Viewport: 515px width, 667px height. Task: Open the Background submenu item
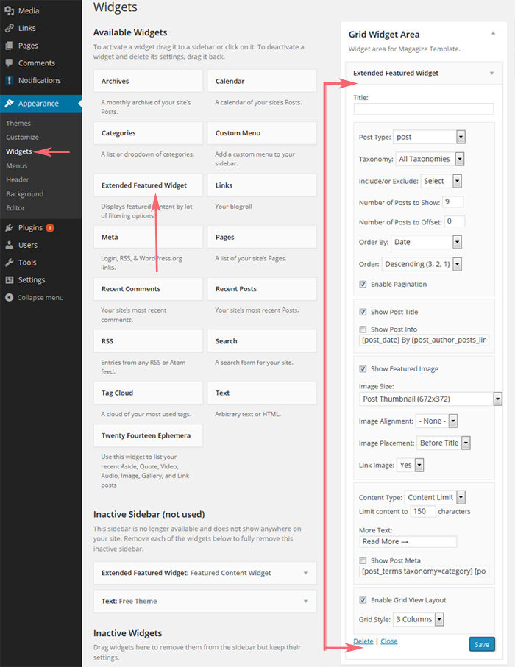click(x=25, y=194)
